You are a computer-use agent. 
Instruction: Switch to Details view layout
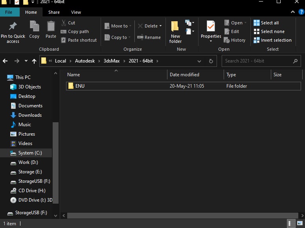click(290, 223)
